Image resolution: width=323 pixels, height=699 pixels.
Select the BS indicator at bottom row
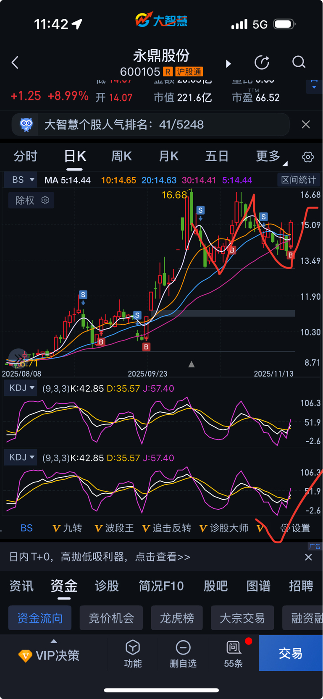[x=26, y=528]
